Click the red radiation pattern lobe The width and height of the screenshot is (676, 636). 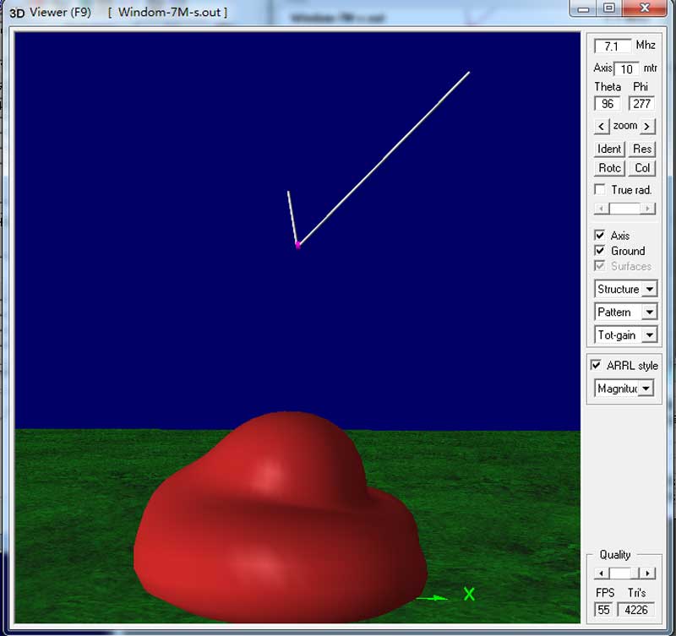point(281,519)
